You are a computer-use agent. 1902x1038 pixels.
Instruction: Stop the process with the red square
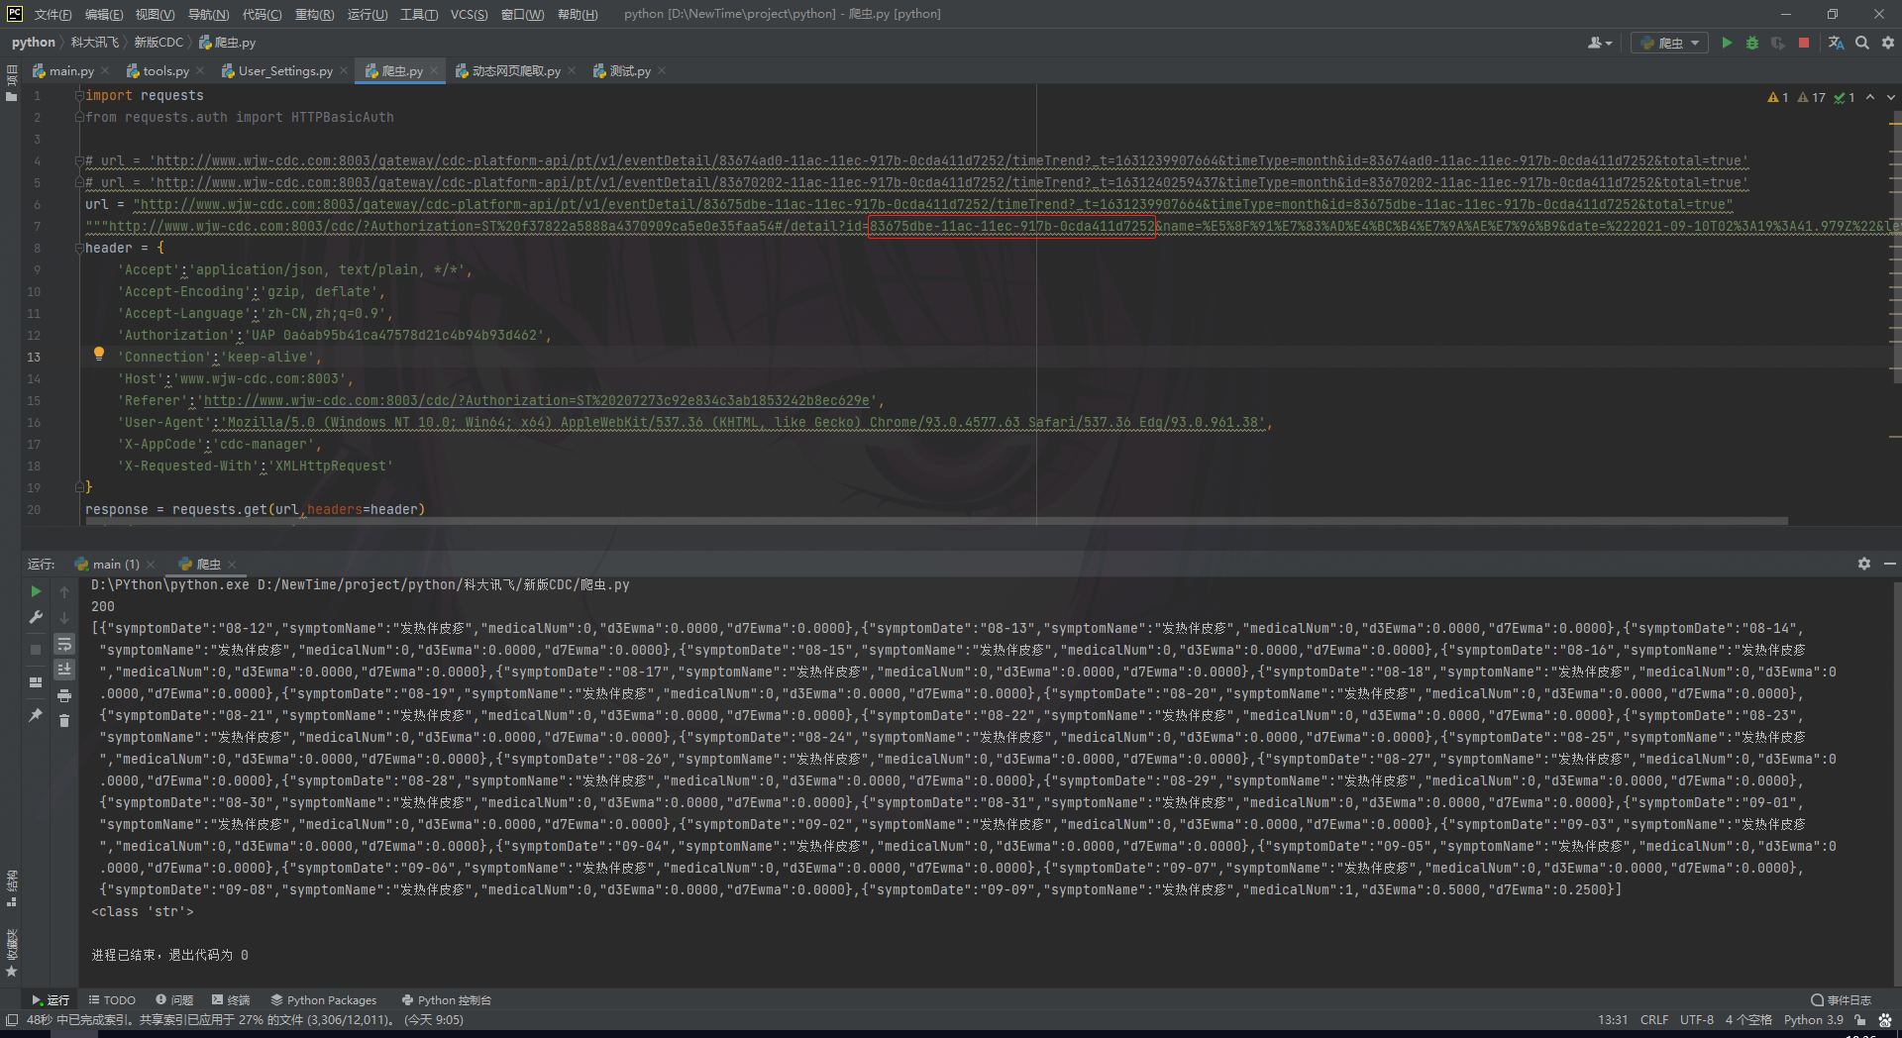[1804, 43]
